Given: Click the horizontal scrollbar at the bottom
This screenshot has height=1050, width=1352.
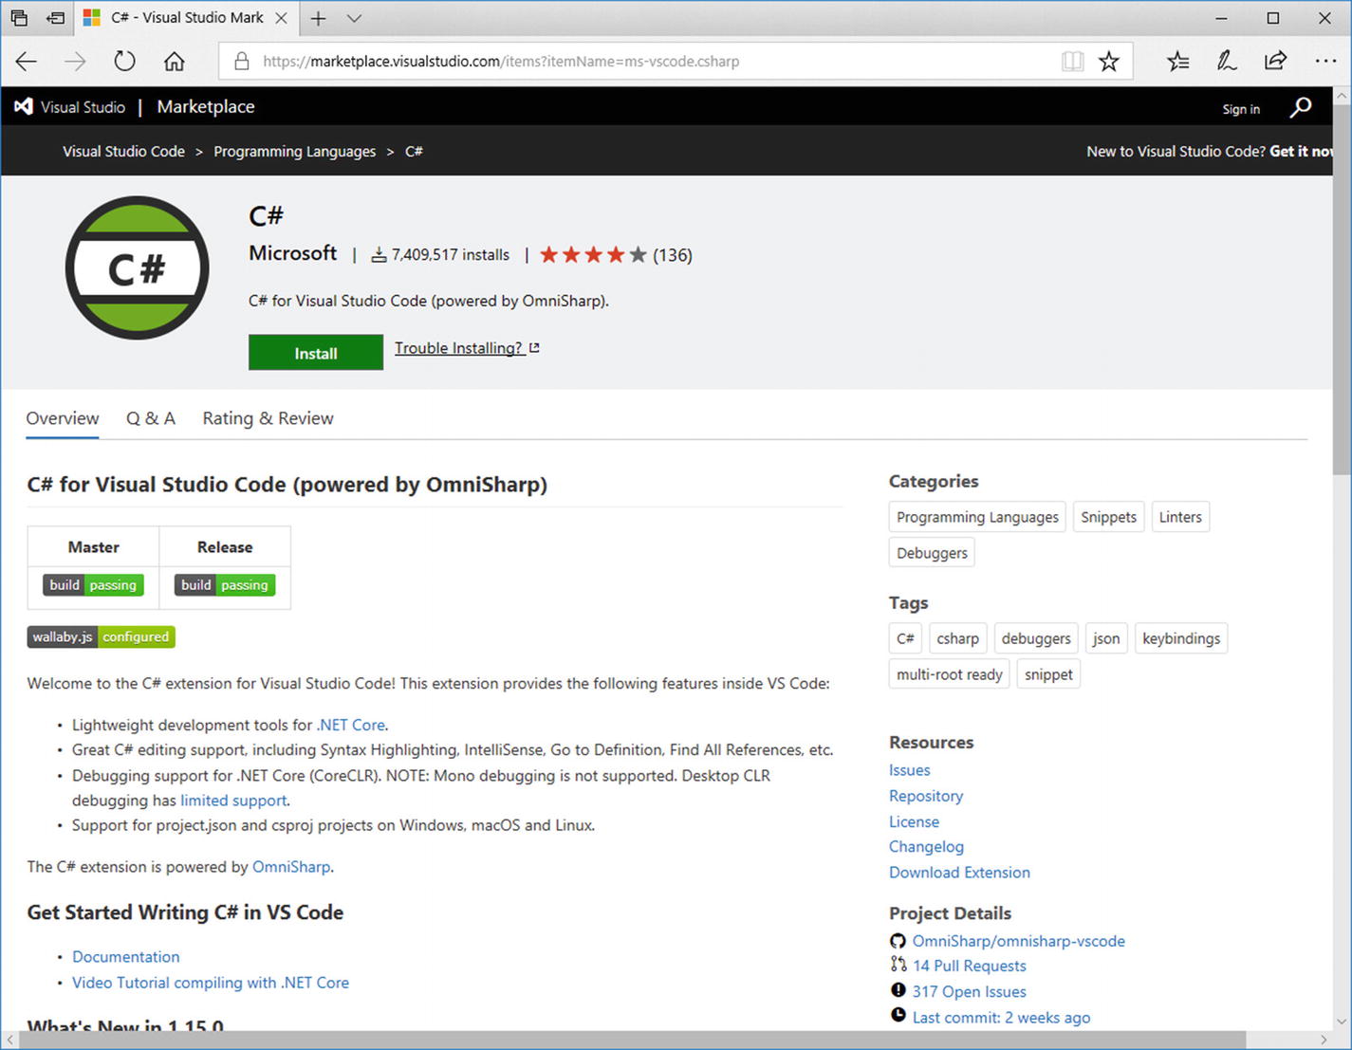Looking at the screenshot, I should click(632, 1041).
